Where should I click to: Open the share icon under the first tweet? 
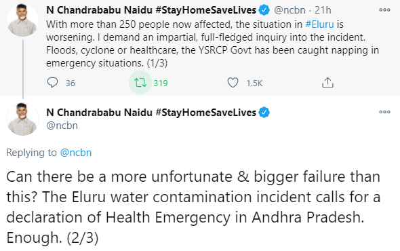pos(327,83)
